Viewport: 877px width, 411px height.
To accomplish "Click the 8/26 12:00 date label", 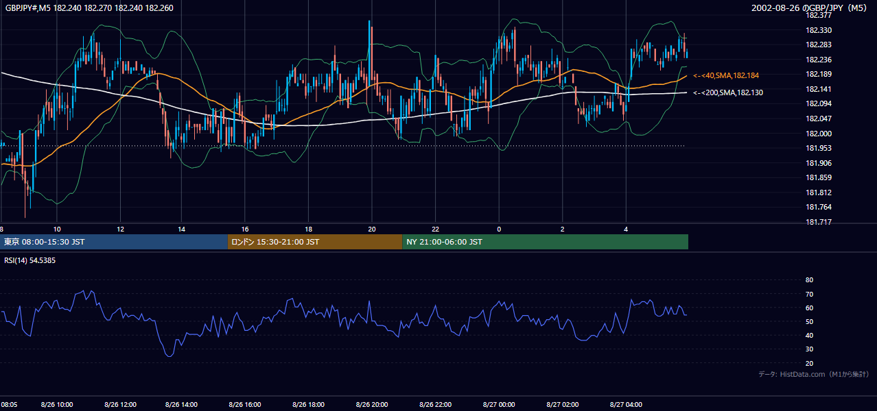I will click(120, 405).
